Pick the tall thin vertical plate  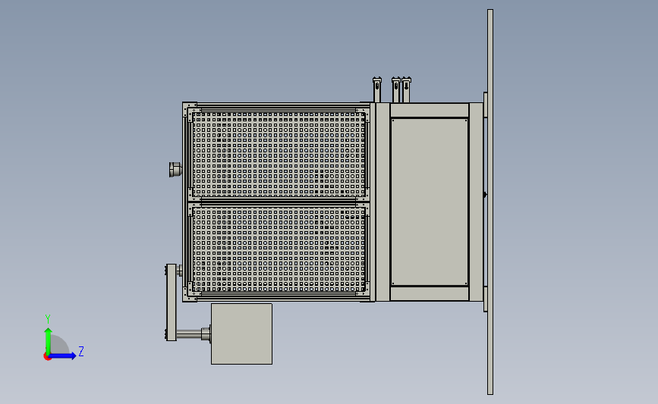pos(490,202)
